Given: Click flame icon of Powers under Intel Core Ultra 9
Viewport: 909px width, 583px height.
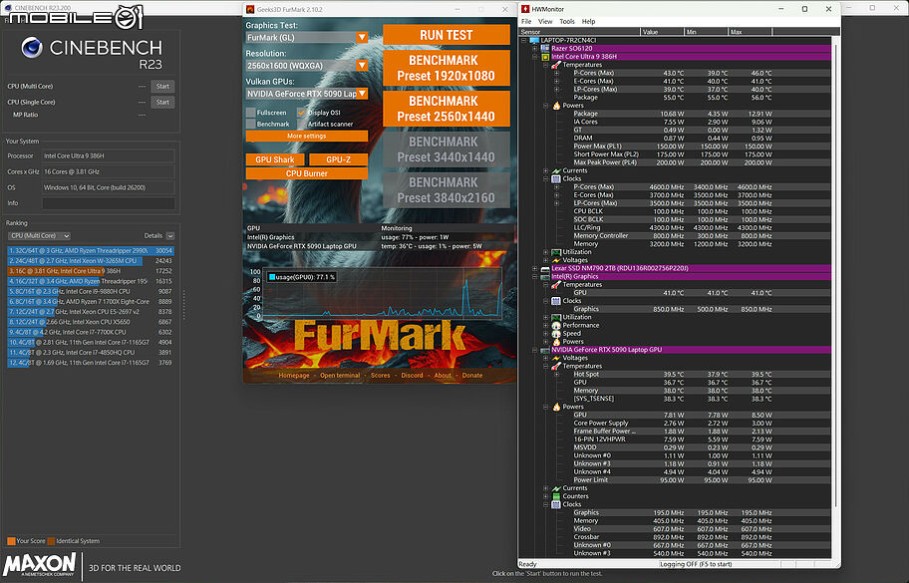Looking at the screenshot, I should tap(556, 106).
